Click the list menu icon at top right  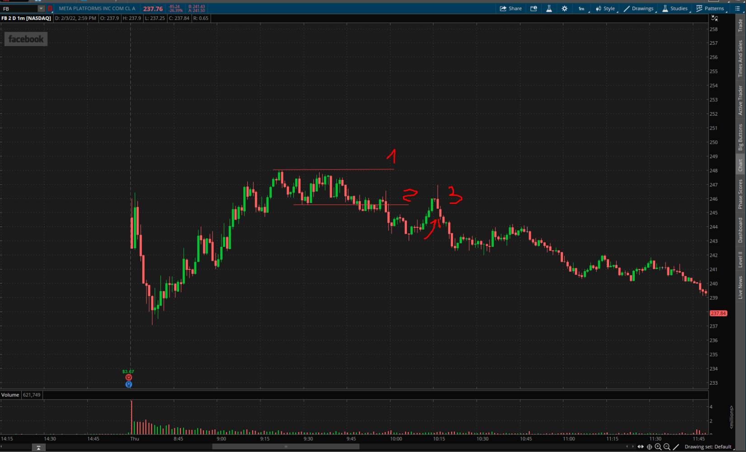[737, 9]
